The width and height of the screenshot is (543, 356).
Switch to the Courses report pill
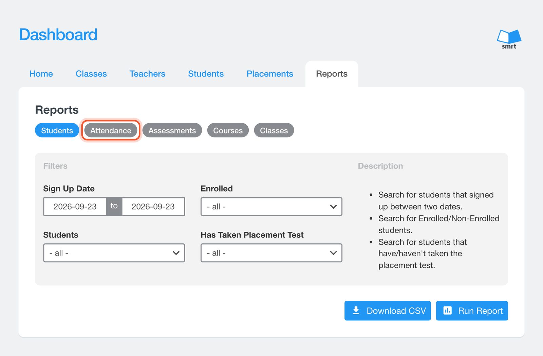(x=228, y=130)
